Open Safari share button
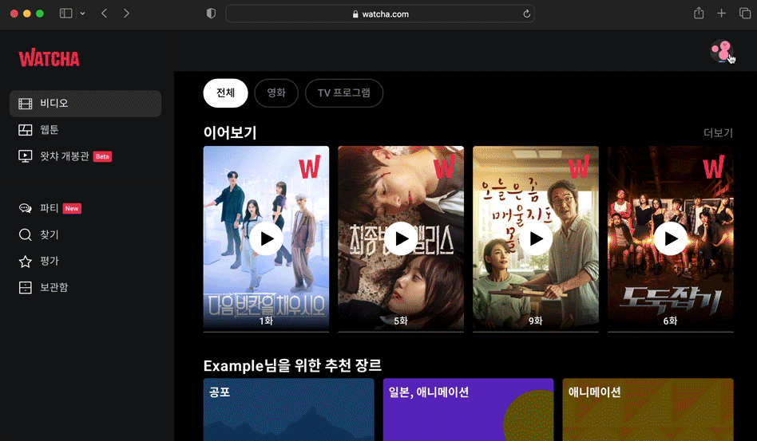This screenshot has width=757, height=441. [x=699, y=13]
